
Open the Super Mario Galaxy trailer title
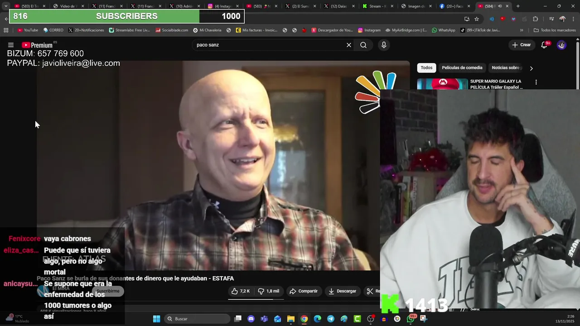tap(497, 84)
